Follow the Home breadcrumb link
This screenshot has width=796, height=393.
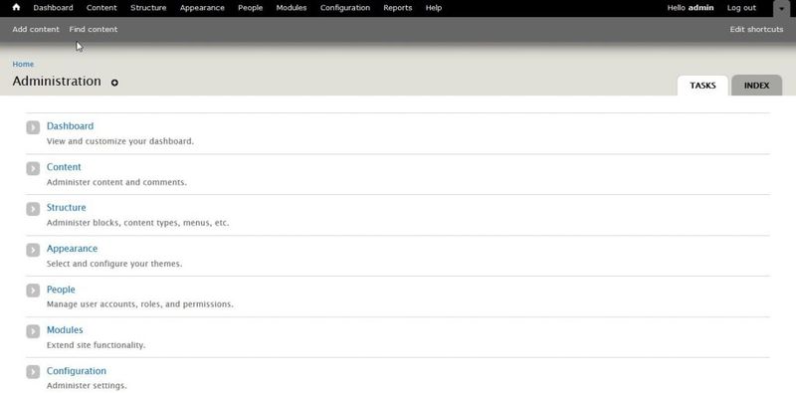click(23, 64)
